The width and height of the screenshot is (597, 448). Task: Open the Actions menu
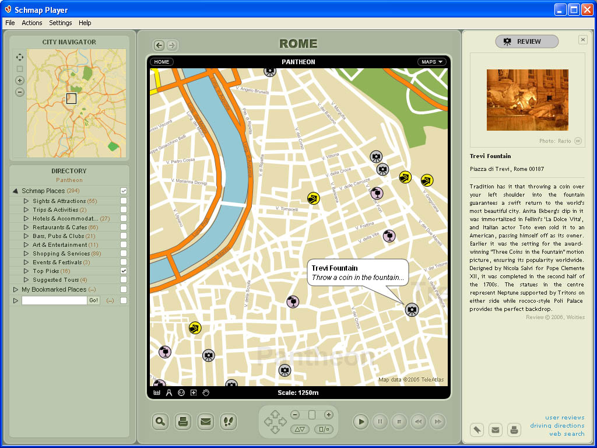tap(32, 23)
